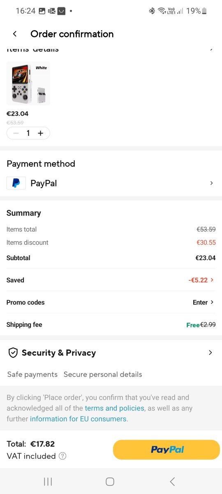Open the Security & Privacy chevron
Image resolution: width=222 pixels, height=494 pixels.
(210, 353)
